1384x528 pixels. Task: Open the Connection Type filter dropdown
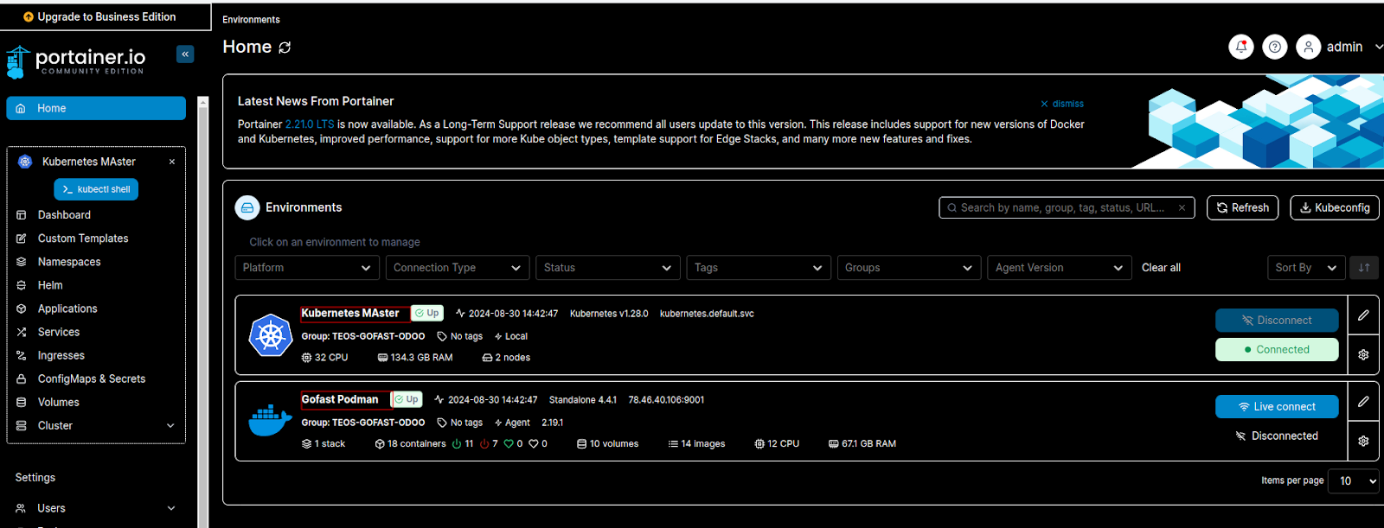[458, 268]
